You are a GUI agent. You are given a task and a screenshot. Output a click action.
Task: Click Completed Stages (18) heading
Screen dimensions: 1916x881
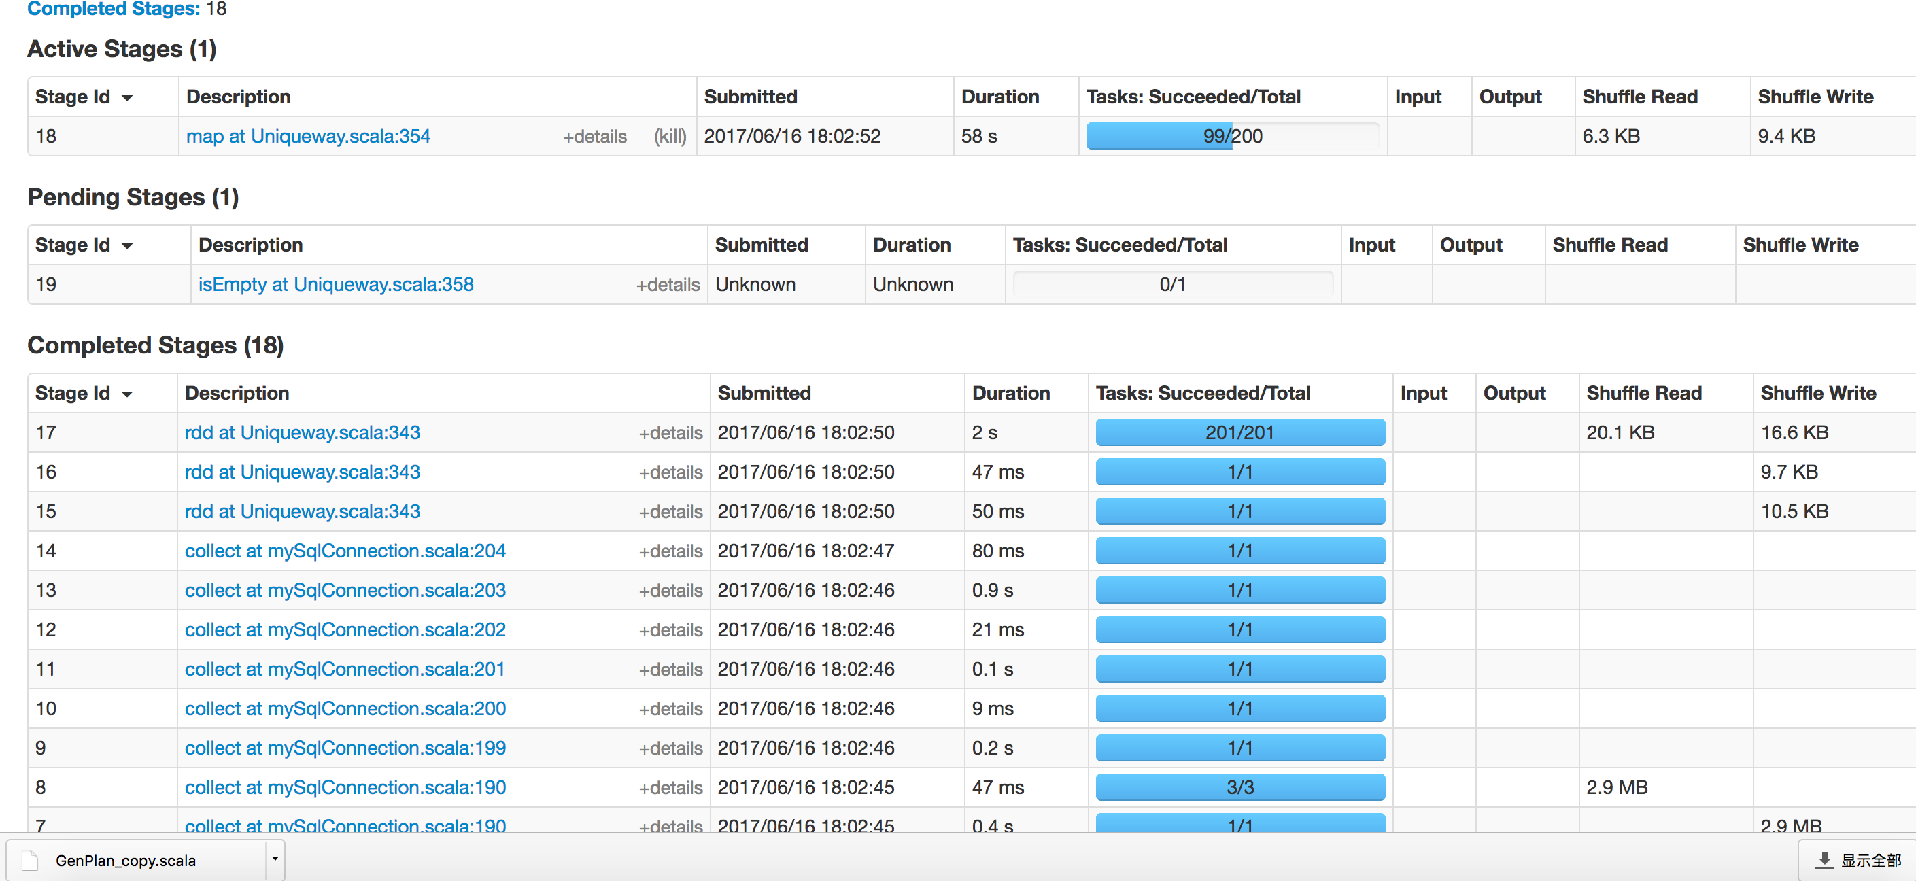pyautogui.click(x=156, y=345)
